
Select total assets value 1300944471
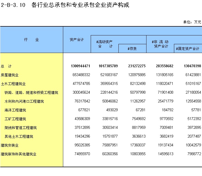click(x=80, y=66)
